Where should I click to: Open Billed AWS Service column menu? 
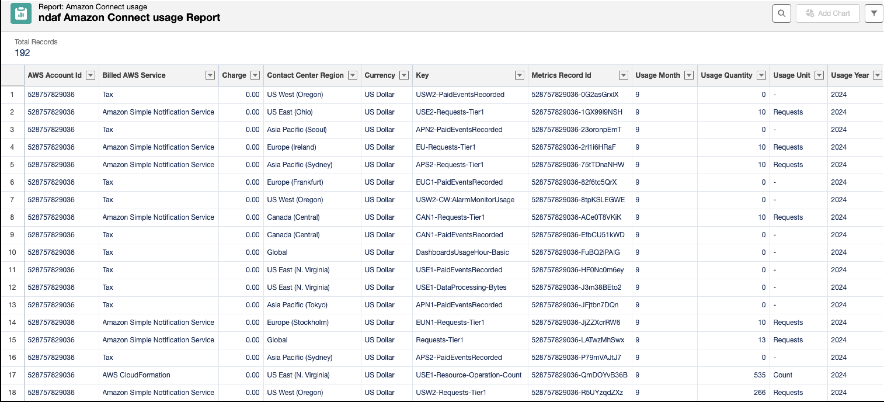pos(210,75)
